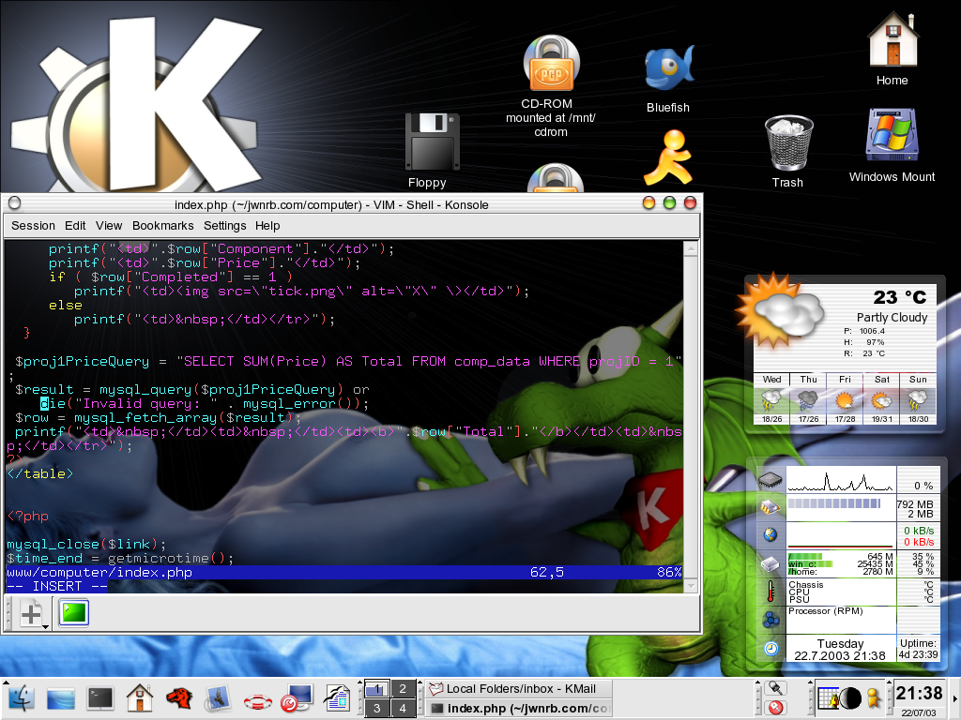Open the Help menu in Konsole

(267, 225)
